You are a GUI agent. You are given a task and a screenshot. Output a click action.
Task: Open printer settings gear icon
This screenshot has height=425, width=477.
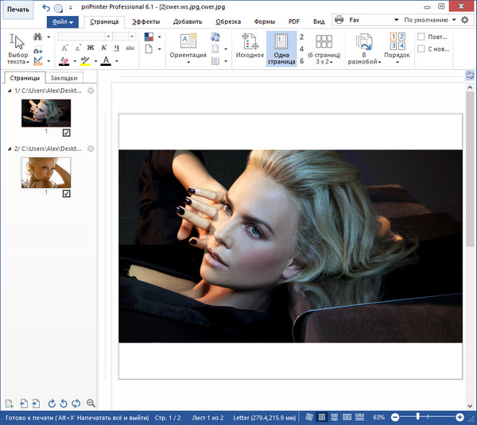[x=465, y=19]
